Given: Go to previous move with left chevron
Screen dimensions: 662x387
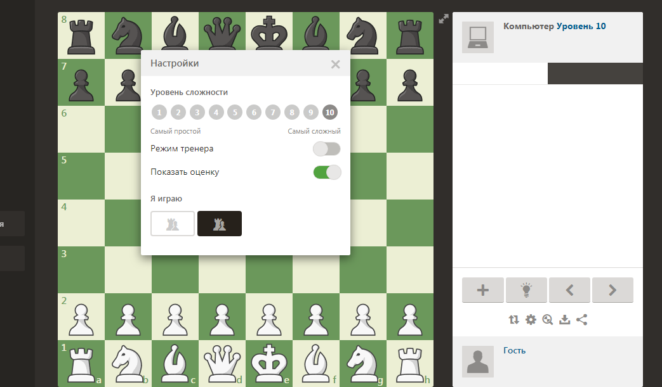Looking at the screenshot, I should click(x=569, y=289).
